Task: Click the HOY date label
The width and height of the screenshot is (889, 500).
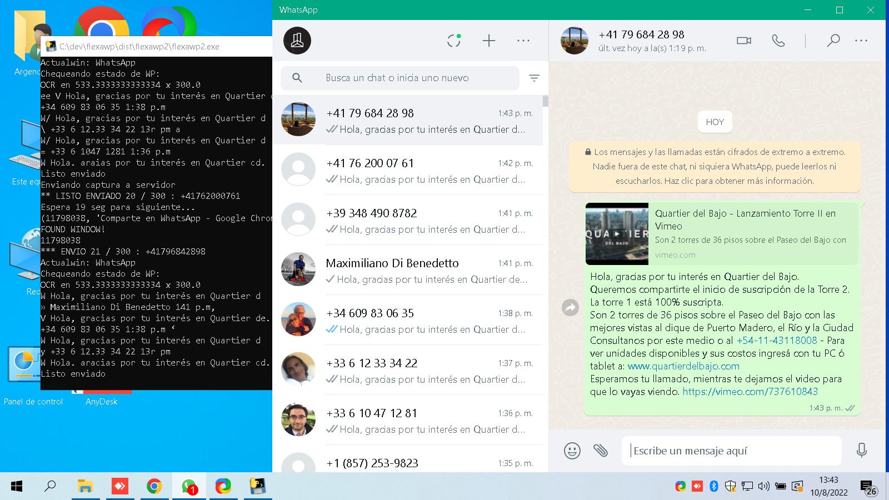Action: (x=715, y=122)
